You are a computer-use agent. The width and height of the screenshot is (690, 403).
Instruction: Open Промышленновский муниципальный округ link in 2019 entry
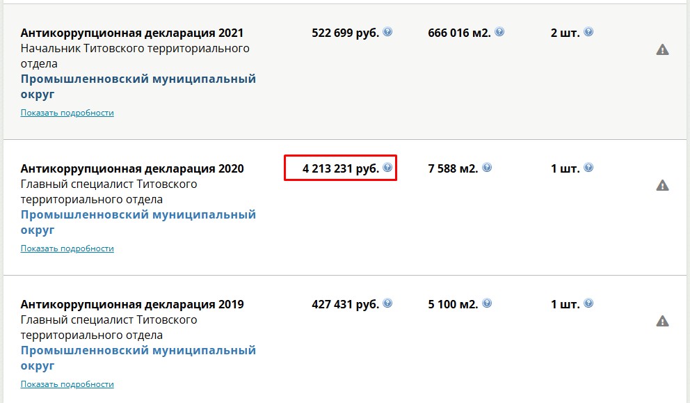(x=138, y=358)
